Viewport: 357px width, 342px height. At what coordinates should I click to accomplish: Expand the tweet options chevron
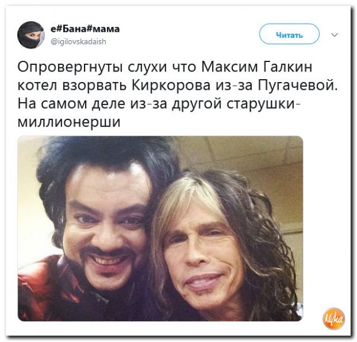coord(334,35)
